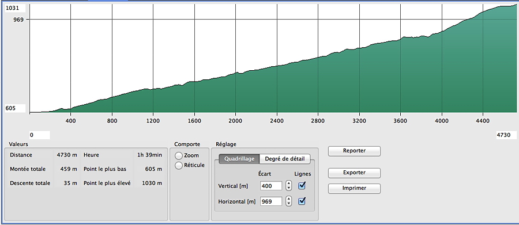Click the Descente totale value 35 m

click(70, 183)
